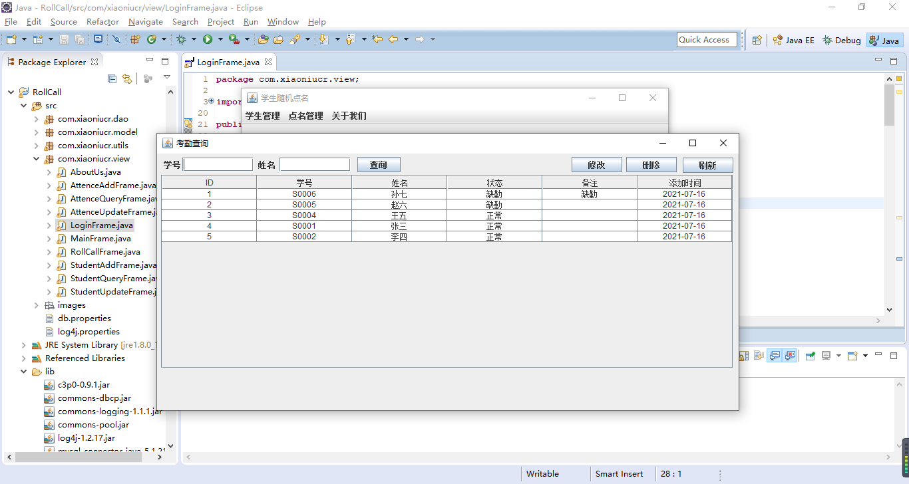Viewport: 909px width, 484px height.
Task: Click the Back navigation arrow icon
Action: [393, 40]
